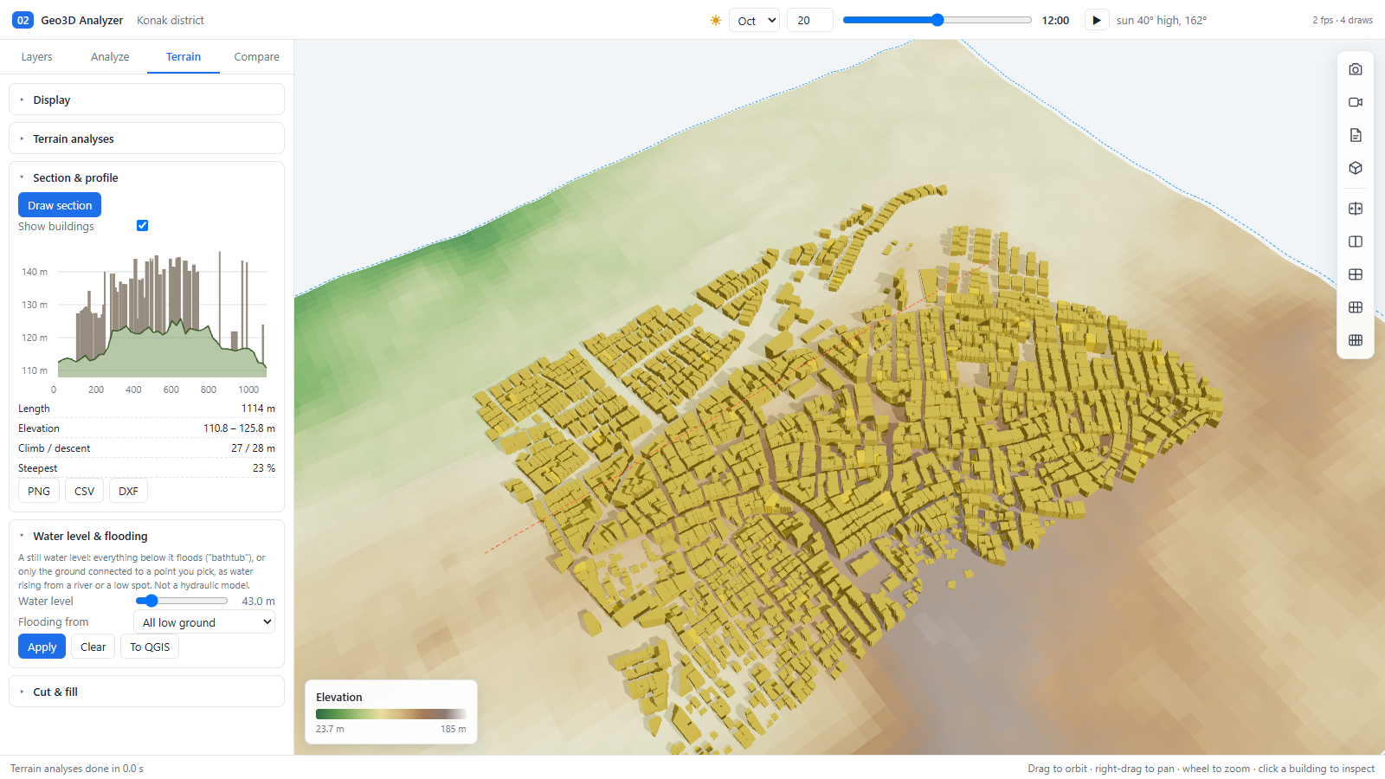This screenshot has width=1385, height=779.
Task: Switch to eight-pane grid layout
Action: coord(1356,340)
